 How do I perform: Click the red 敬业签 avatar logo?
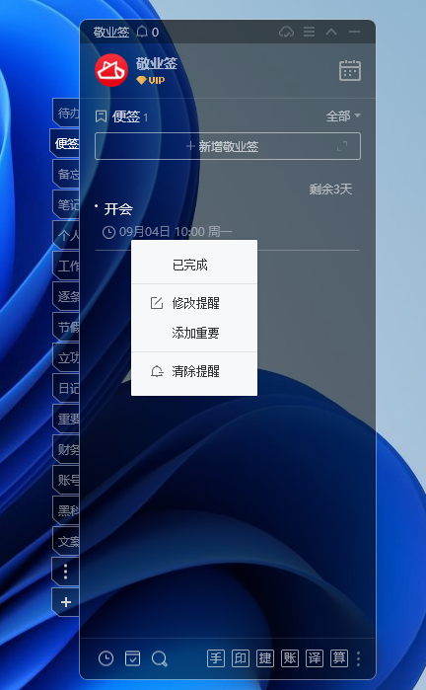[x=111, y=70]
